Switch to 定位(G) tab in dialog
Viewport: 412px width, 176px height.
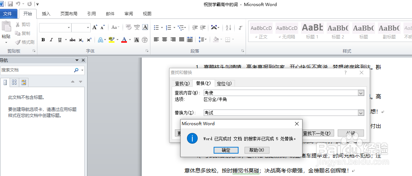point(224,84)
